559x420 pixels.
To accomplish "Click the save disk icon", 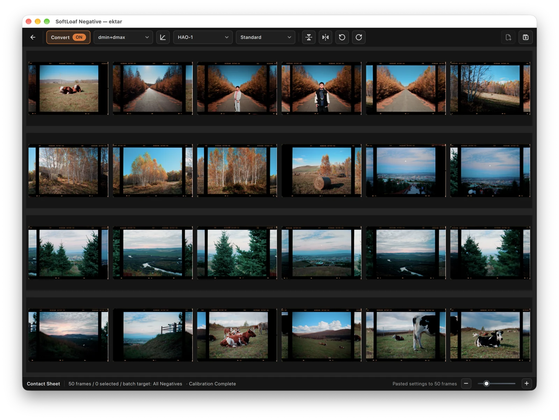I will click(525, 37).
